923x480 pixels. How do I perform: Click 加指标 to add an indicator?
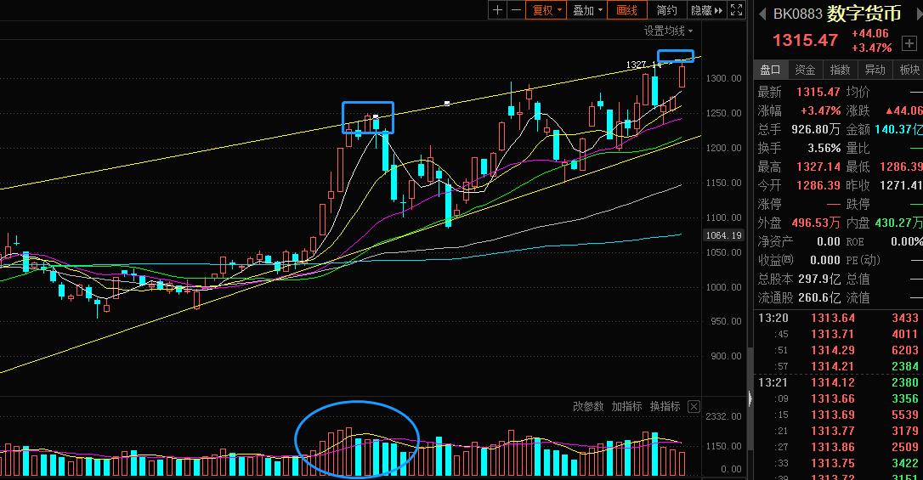tap(626, 406)
